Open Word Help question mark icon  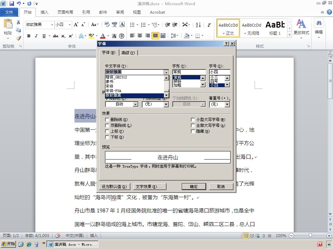pos(329,12)
